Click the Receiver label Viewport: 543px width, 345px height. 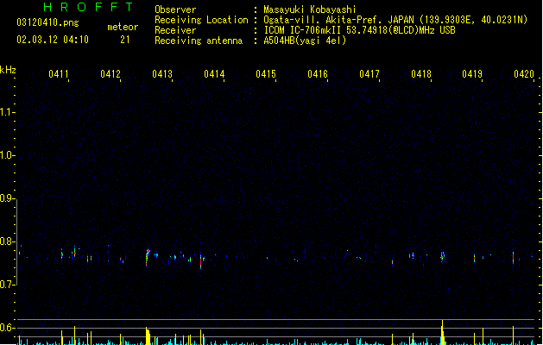point(175,30)
